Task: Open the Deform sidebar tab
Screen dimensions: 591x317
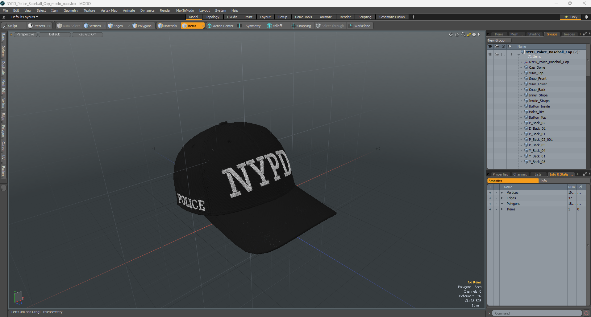Action: (x=3, y=51)
